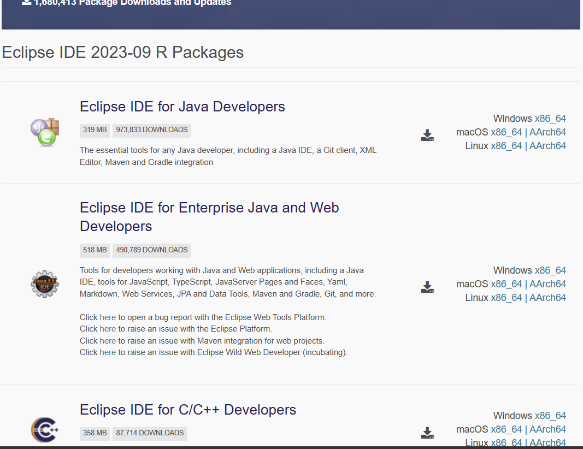This screenshot has height=449, width=583.
Task: Click 'here' to open Web Tools Platform bug report
Action: (x=108, y=317)
